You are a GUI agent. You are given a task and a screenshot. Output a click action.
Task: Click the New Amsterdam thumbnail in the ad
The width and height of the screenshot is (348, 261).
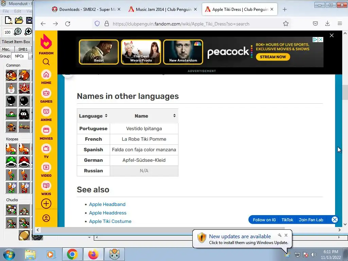pyautogui.click(x=183, y=52)
